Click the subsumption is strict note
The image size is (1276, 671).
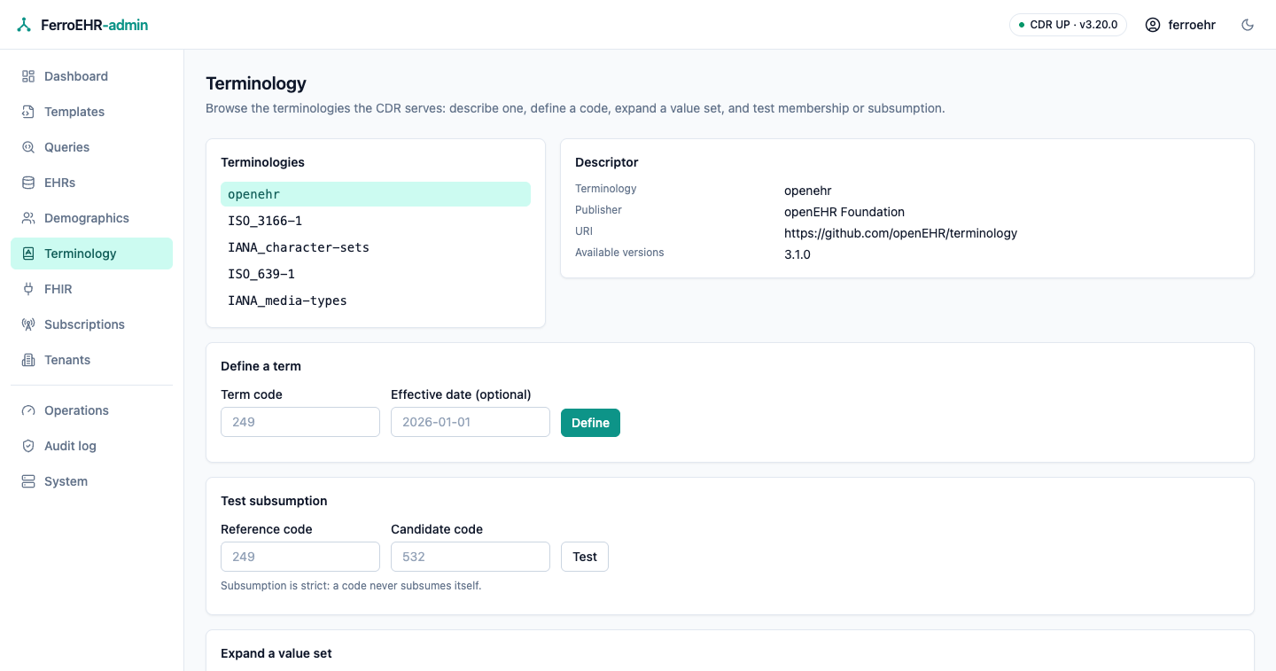pos(351,586)
